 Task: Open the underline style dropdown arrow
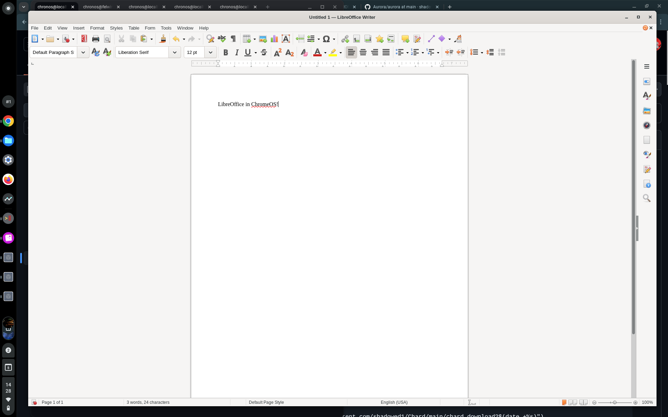(256, 53)
